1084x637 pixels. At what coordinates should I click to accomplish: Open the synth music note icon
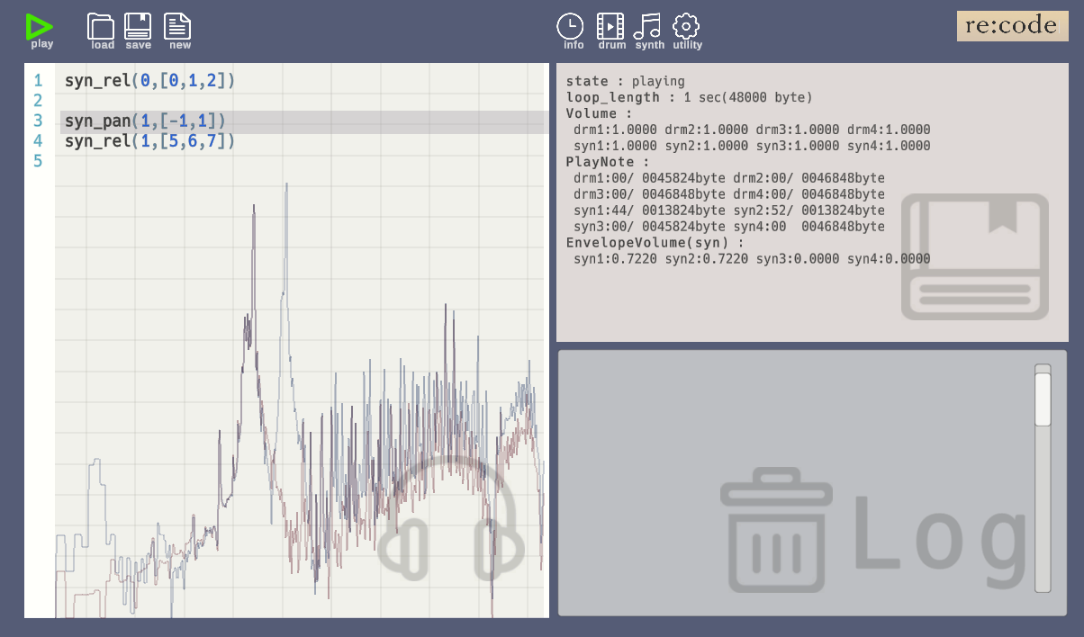[x=648, y=31]
